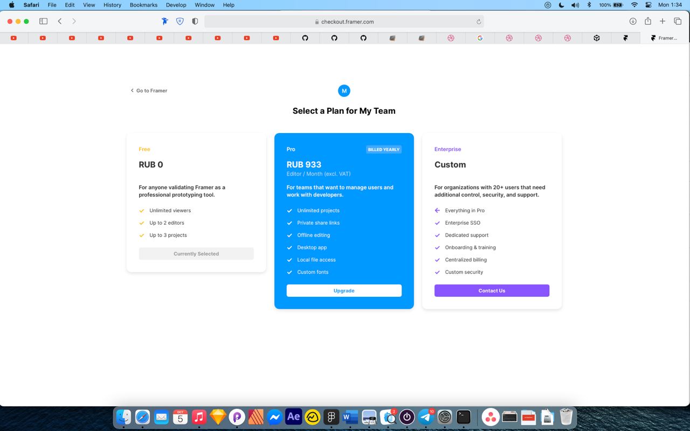
Task: Show the tab overview
Action: point(678,22)
